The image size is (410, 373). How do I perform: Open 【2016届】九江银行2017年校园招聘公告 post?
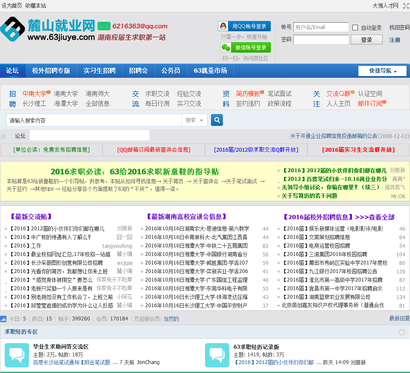coord(330,271)
